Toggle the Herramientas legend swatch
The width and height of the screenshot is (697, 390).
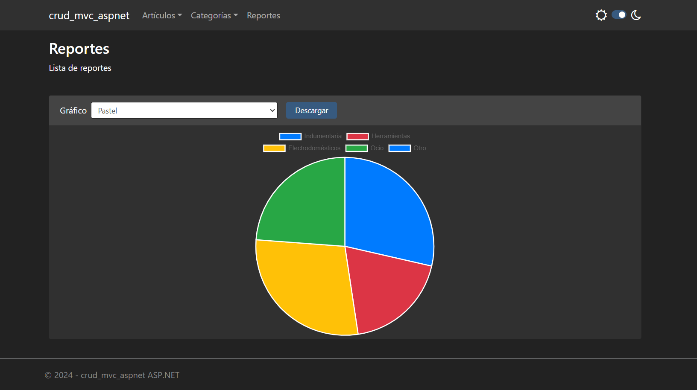point(357,137)
